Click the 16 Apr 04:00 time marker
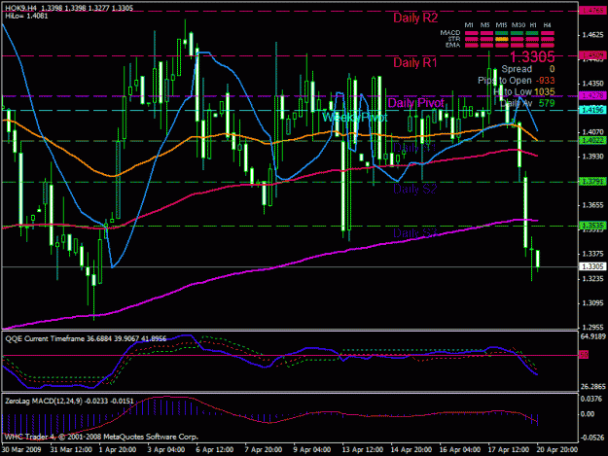Screen dimensions: 608x456 coord(460,449)
